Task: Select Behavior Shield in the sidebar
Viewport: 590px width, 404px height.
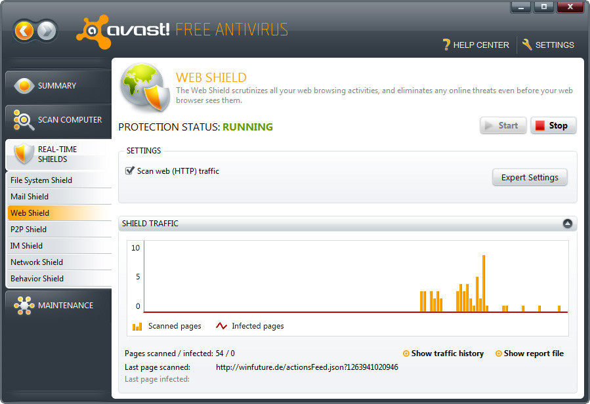Action: click(60, 279)
